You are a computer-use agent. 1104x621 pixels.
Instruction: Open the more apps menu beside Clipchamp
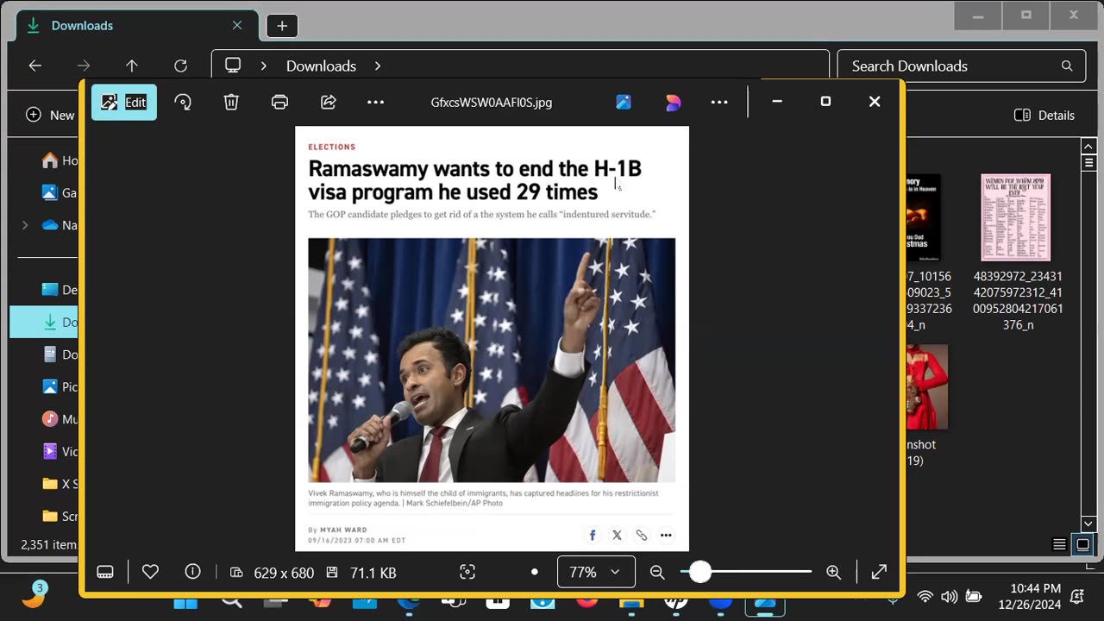coord(719,102)
